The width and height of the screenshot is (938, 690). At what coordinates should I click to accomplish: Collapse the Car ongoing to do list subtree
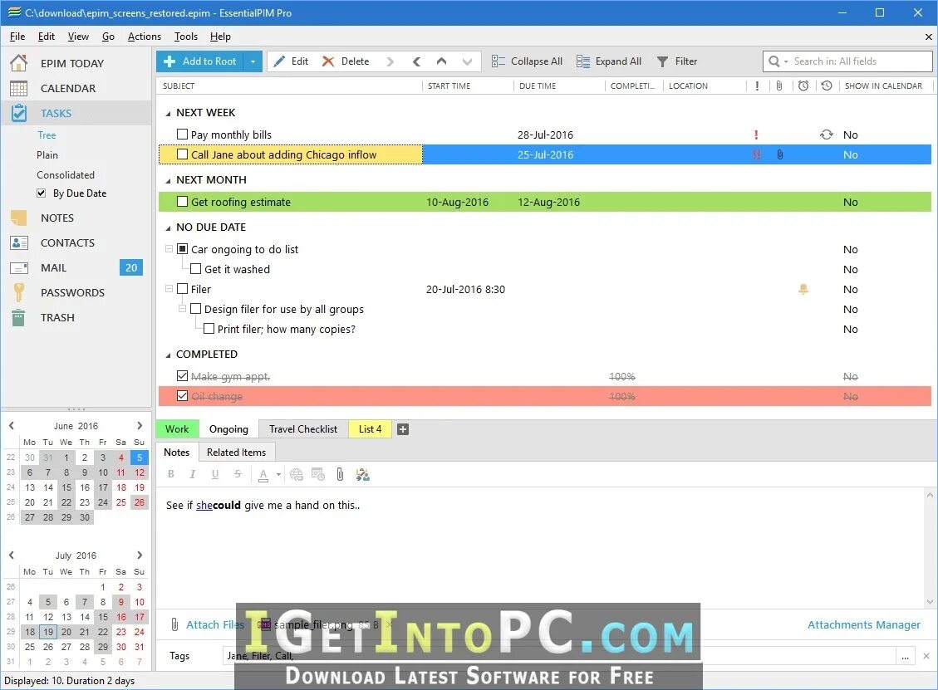169,249
